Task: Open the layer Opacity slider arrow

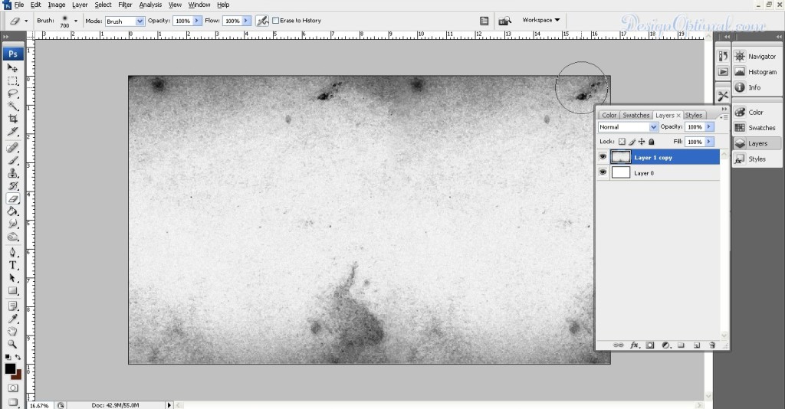Action: (709, 127)
